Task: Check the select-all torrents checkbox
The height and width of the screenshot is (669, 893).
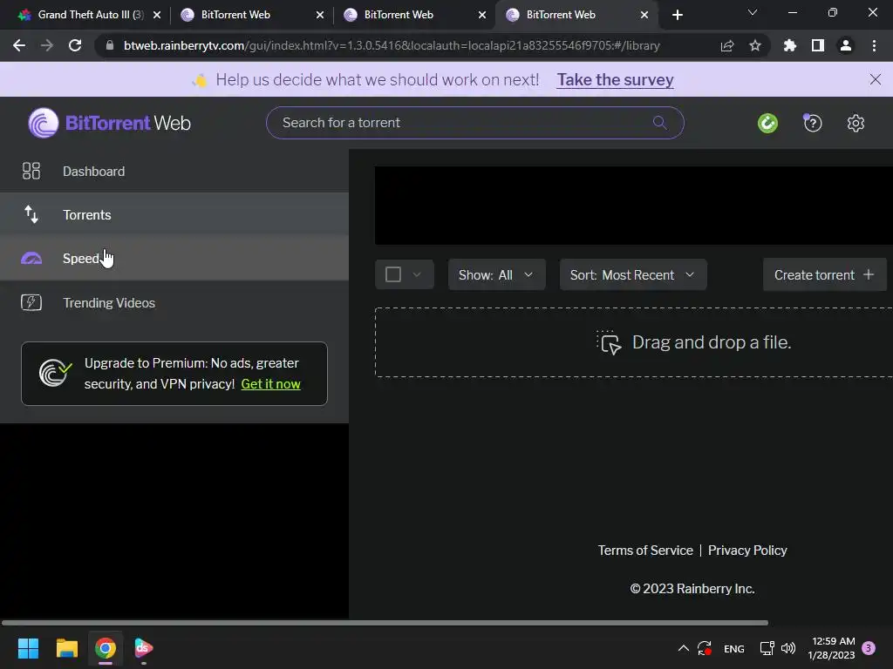Action: [x=393, y=274]
